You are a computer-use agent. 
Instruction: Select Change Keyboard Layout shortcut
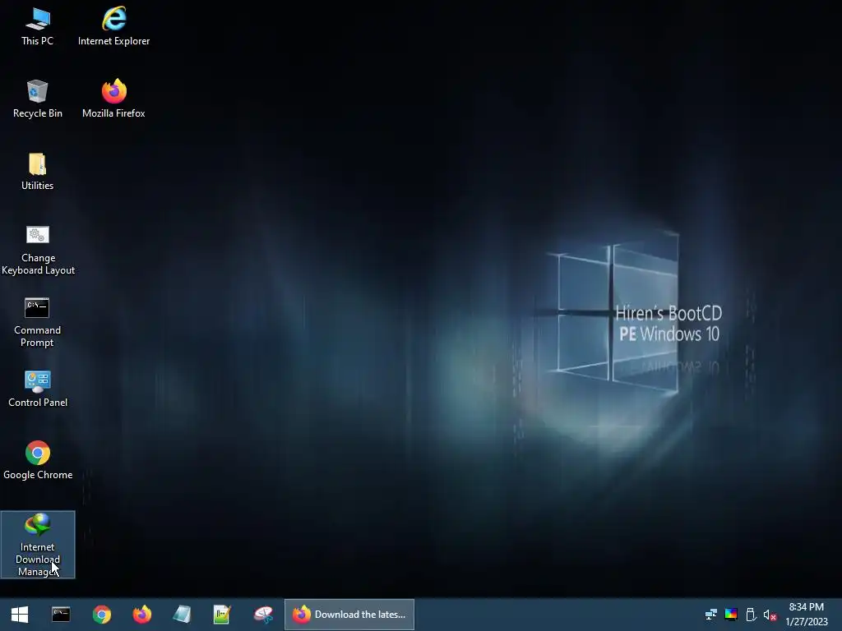click(38, 251)
